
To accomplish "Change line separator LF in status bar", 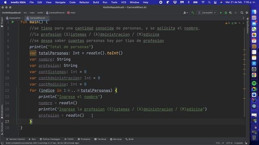I will coord(223,143).
